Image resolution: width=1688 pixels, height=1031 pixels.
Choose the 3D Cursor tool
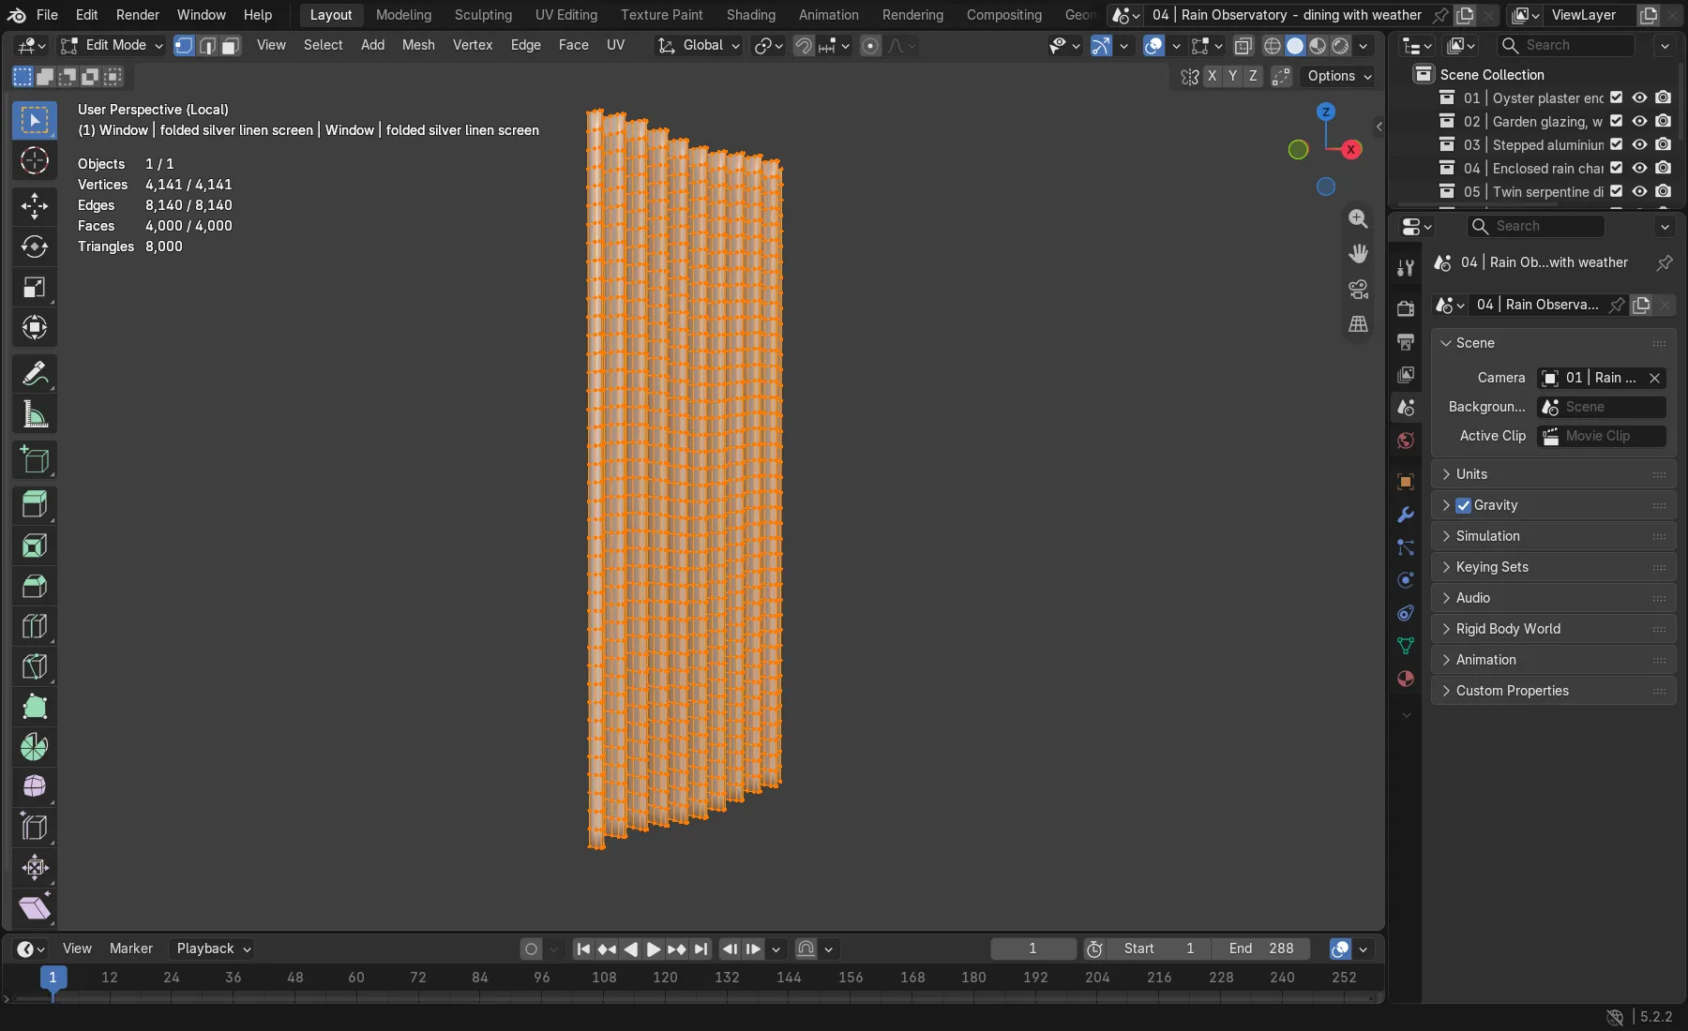[x=35, y=160]
